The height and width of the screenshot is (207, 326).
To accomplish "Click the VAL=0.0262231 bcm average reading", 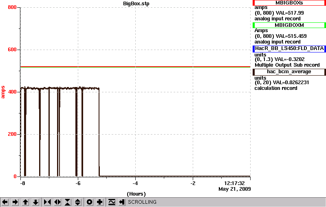I will pyautogui.click(x=291, y=83).
